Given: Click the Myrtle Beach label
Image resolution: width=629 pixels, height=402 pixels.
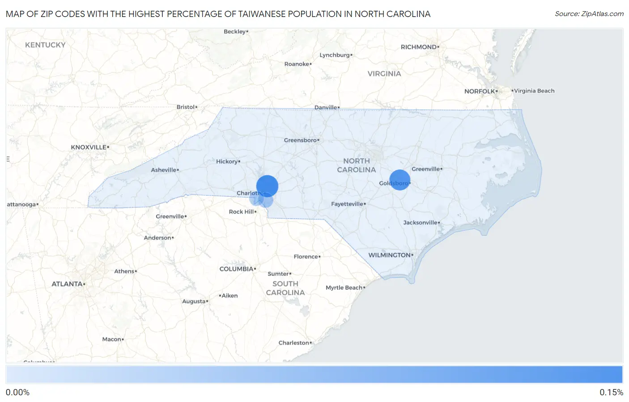Looking at the screenshot, I should coord(344,288).
